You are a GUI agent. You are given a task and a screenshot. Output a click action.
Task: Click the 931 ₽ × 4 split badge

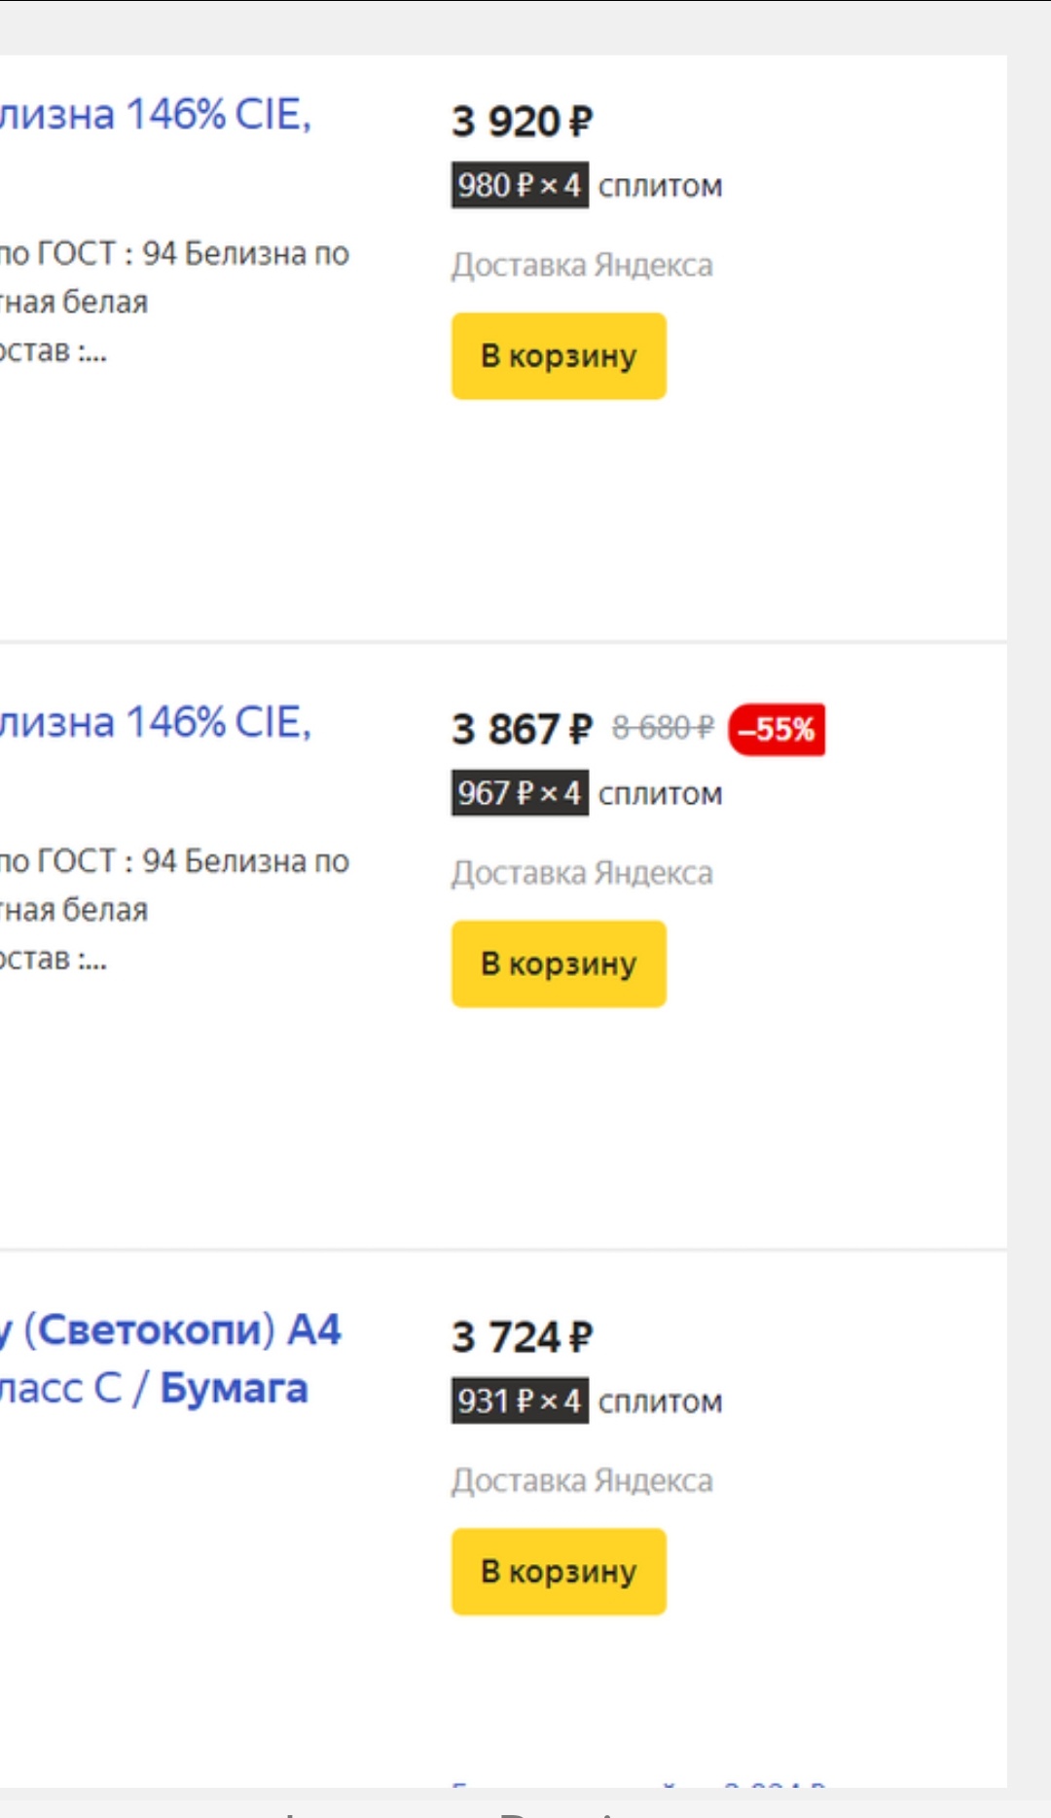520,1400
